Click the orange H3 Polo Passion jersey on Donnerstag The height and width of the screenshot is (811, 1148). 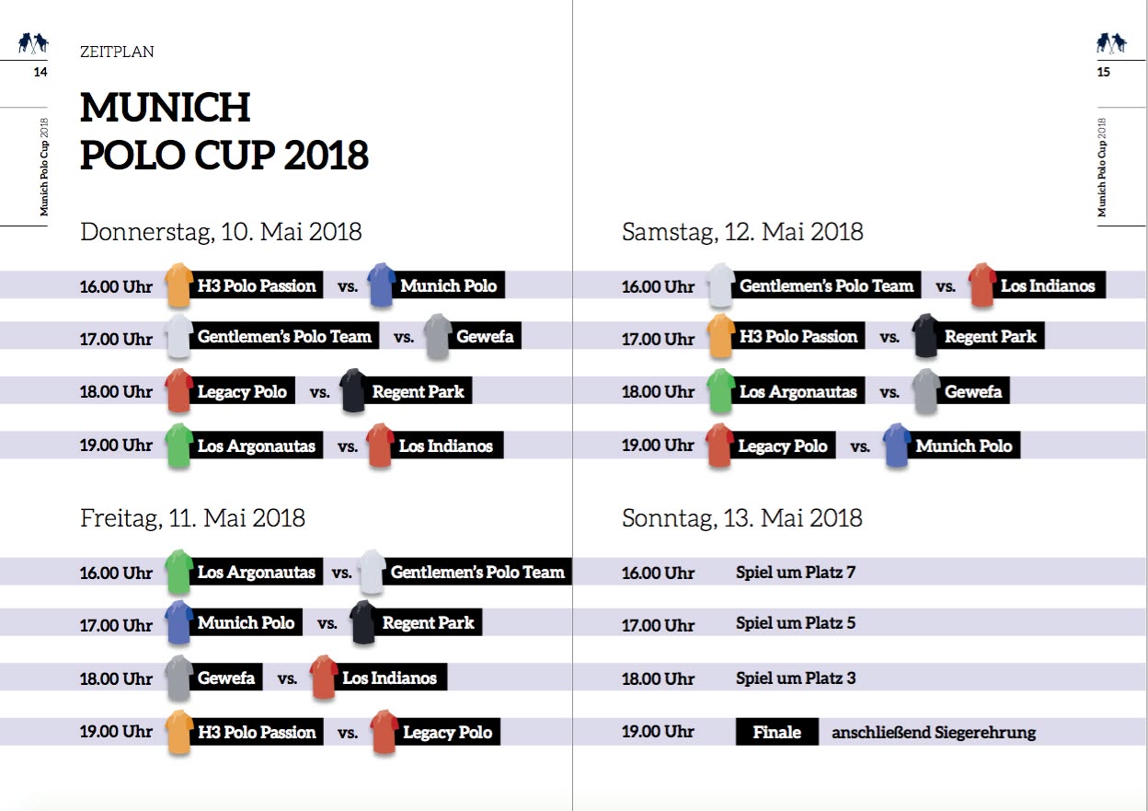[x=178, y=285]
